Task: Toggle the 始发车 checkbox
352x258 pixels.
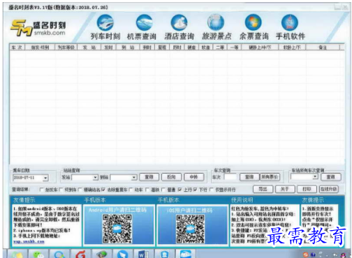Action: 41,190
